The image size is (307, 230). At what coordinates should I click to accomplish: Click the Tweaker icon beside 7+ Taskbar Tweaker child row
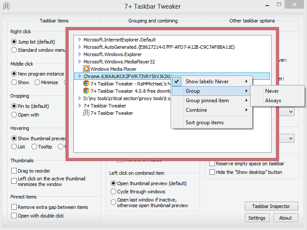tap(86, 113)
